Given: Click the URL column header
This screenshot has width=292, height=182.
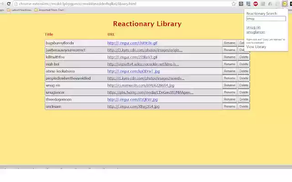Looking at the screenshot, I should pos(111,35).
